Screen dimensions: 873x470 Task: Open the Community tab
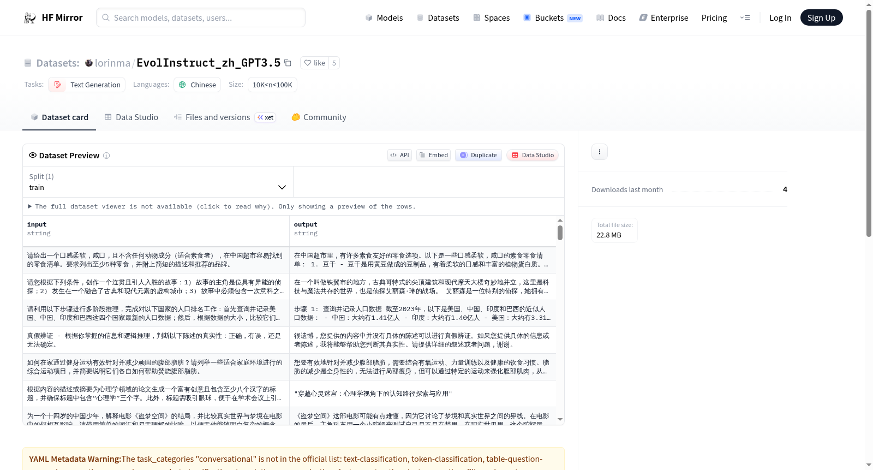319,117
